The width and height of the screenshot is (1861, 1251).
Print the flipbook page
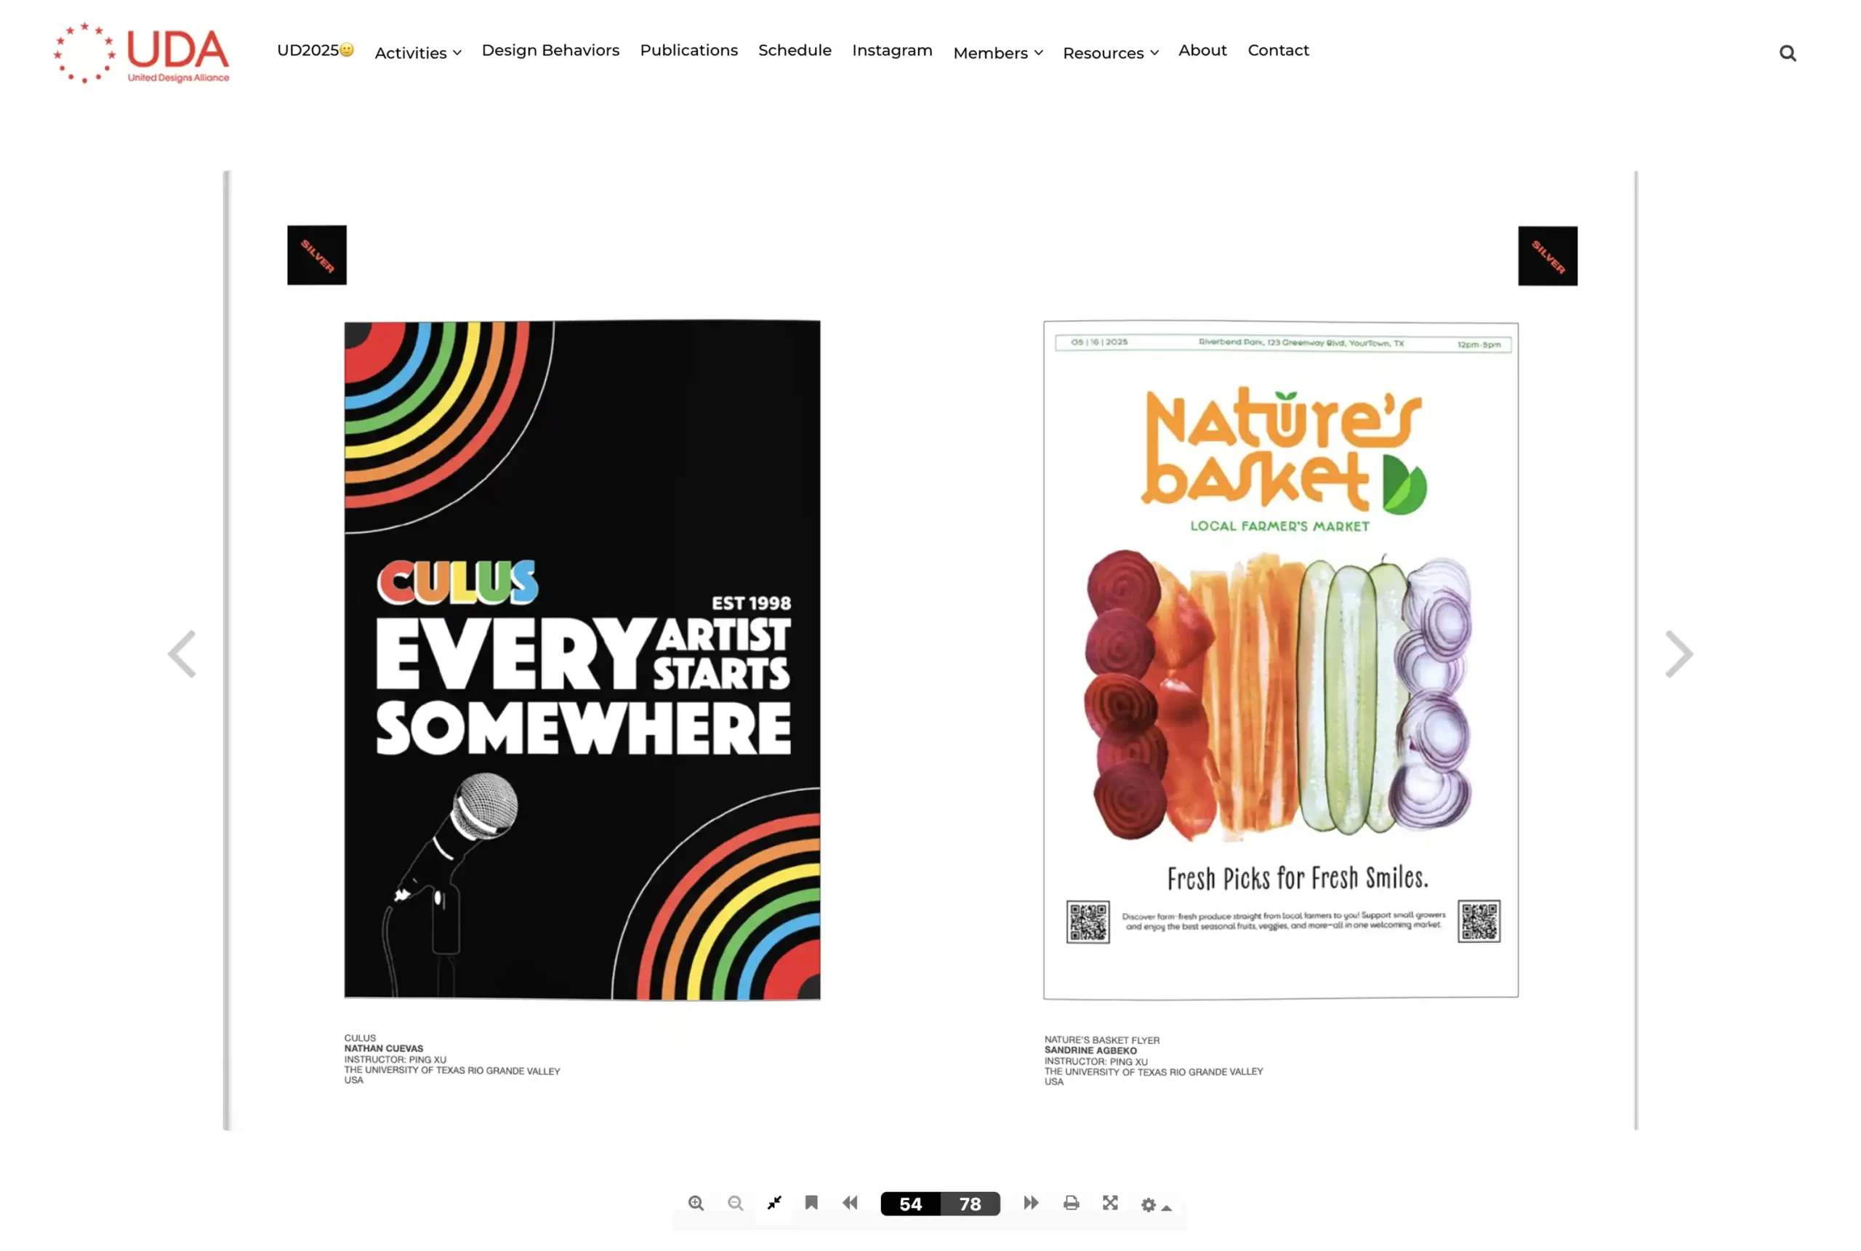point(1072,1203)
